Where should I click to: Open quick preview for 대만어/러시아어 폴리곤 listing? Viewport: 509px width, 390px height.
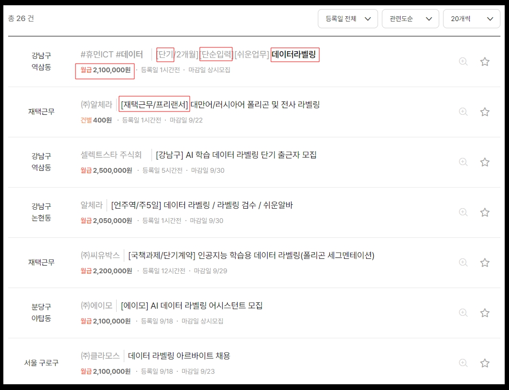(463, 112)
